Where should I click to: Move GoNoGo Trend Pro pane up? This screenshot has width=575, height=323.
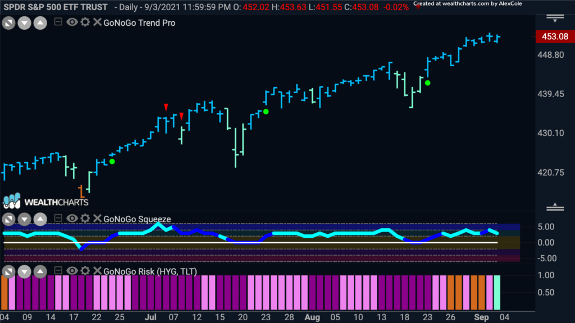coord(40,23)
